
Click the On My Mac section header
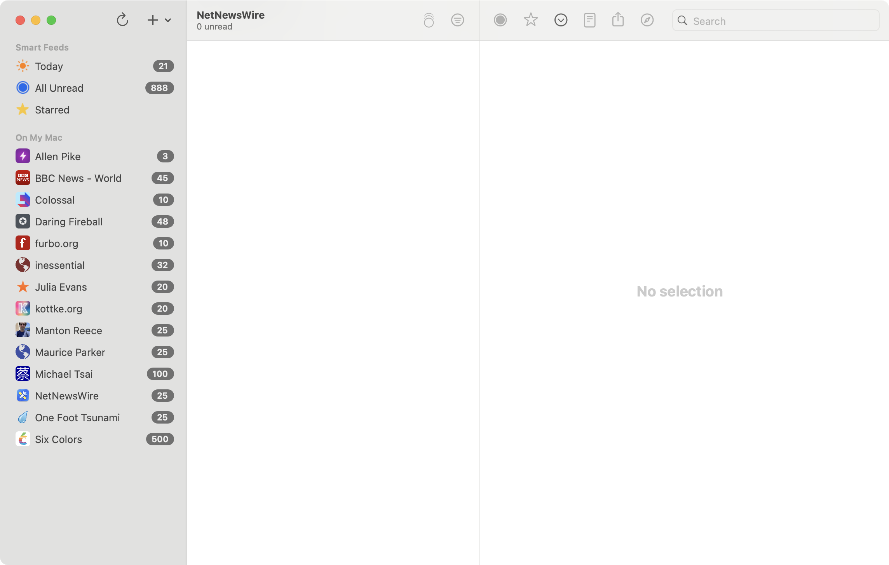click(x=39, y=138)
